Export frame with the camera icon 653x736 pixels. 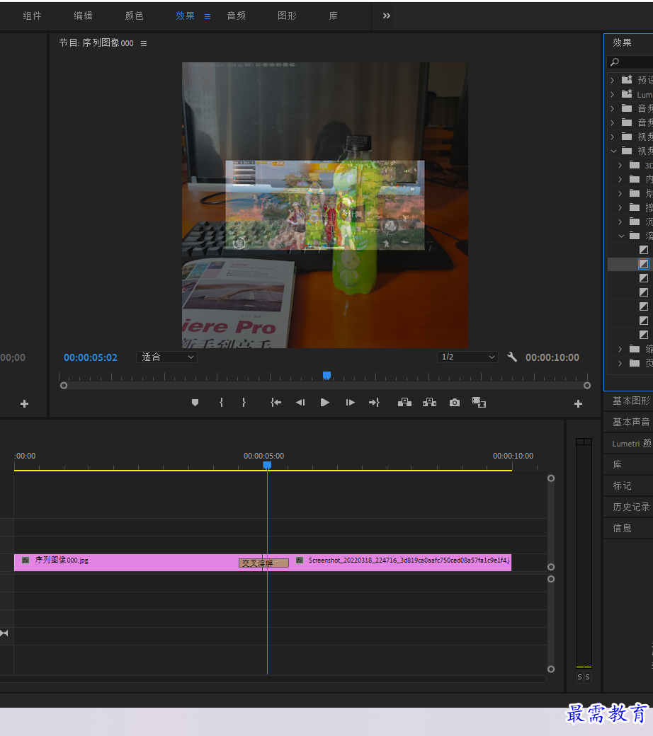[x=454, y=402]
